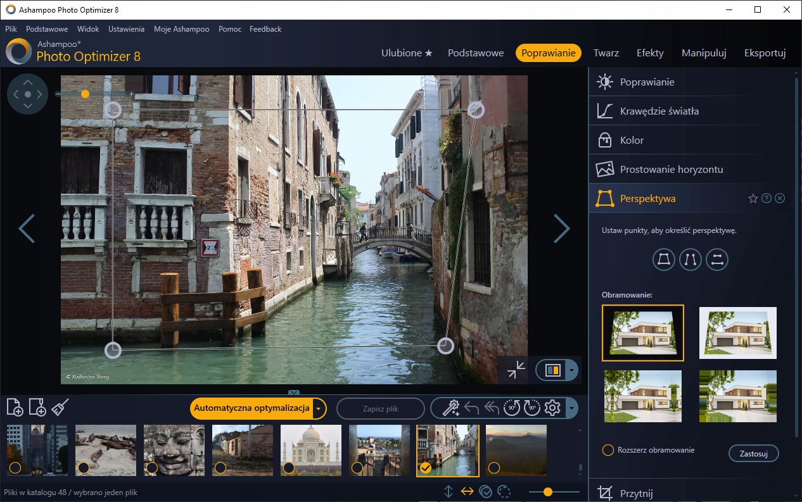
Task: Switch to the Efekty tab
Action: [650, 53]
